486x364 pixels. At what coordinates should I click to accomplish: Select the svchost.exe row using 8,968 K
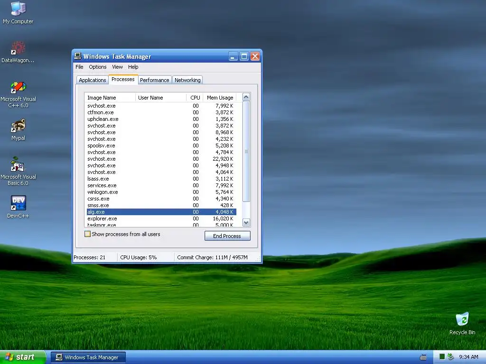161,132
